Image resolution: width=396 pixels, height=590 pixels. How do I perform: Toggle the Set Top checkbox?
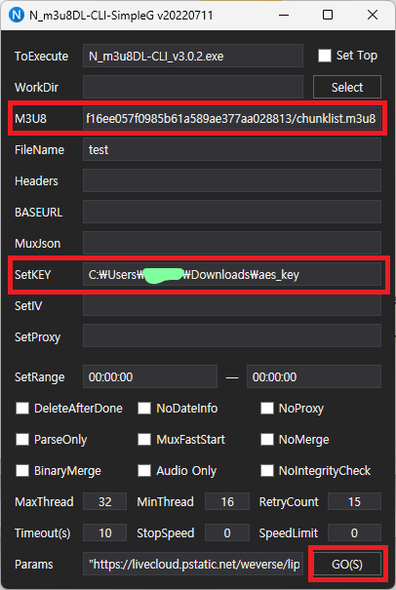[x=325, y=56]
